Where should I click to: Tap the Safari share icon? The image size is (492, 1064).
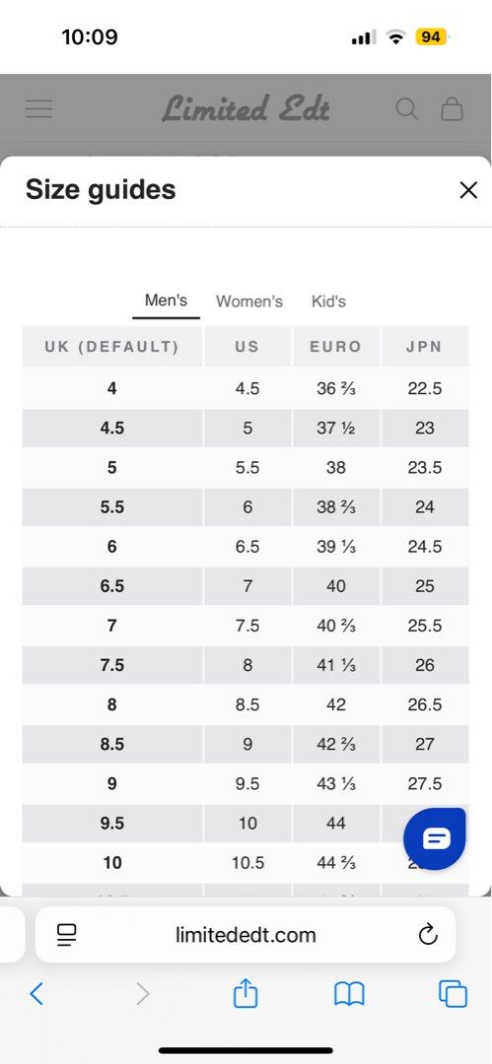[x=246, y=994]
